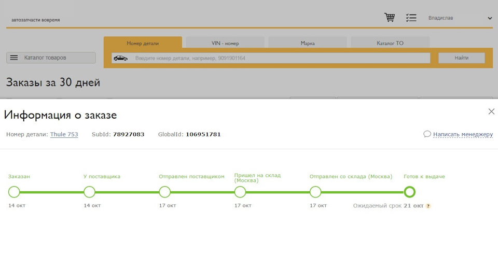
Task: Click the hamburger icon beside Каталог товаров
Action: [x=14, y=58]
